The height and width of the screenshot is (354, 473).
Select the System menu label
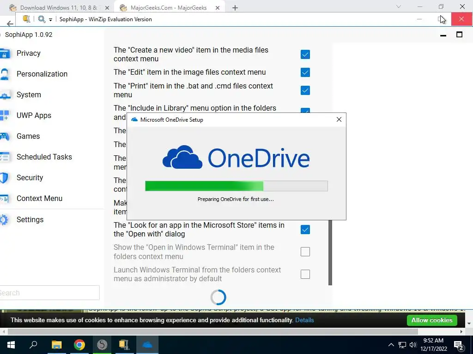pos(29,95)
